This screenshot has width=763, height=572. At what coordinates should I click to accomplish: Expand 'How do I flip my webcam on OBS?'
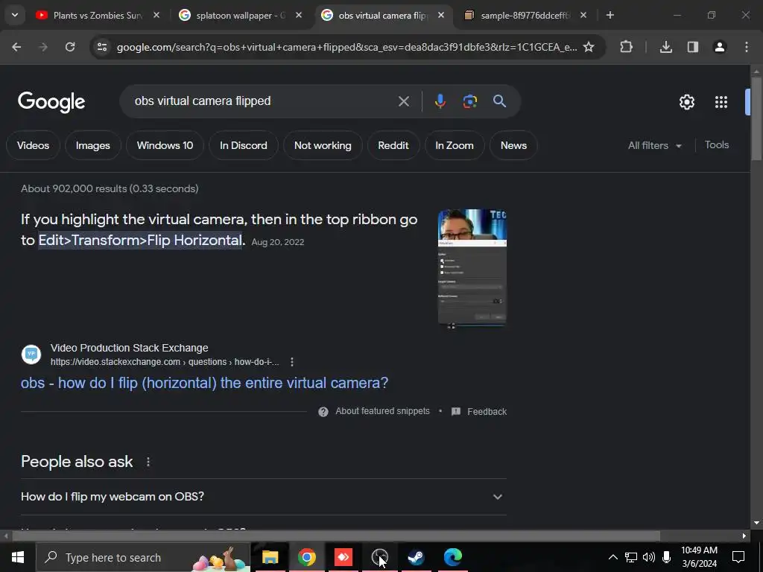click(264, 497)
